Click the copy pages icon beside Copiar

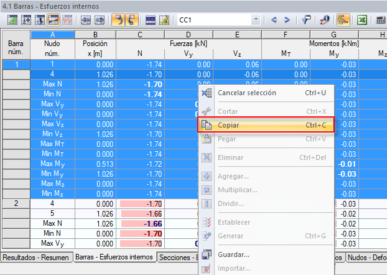207,125
